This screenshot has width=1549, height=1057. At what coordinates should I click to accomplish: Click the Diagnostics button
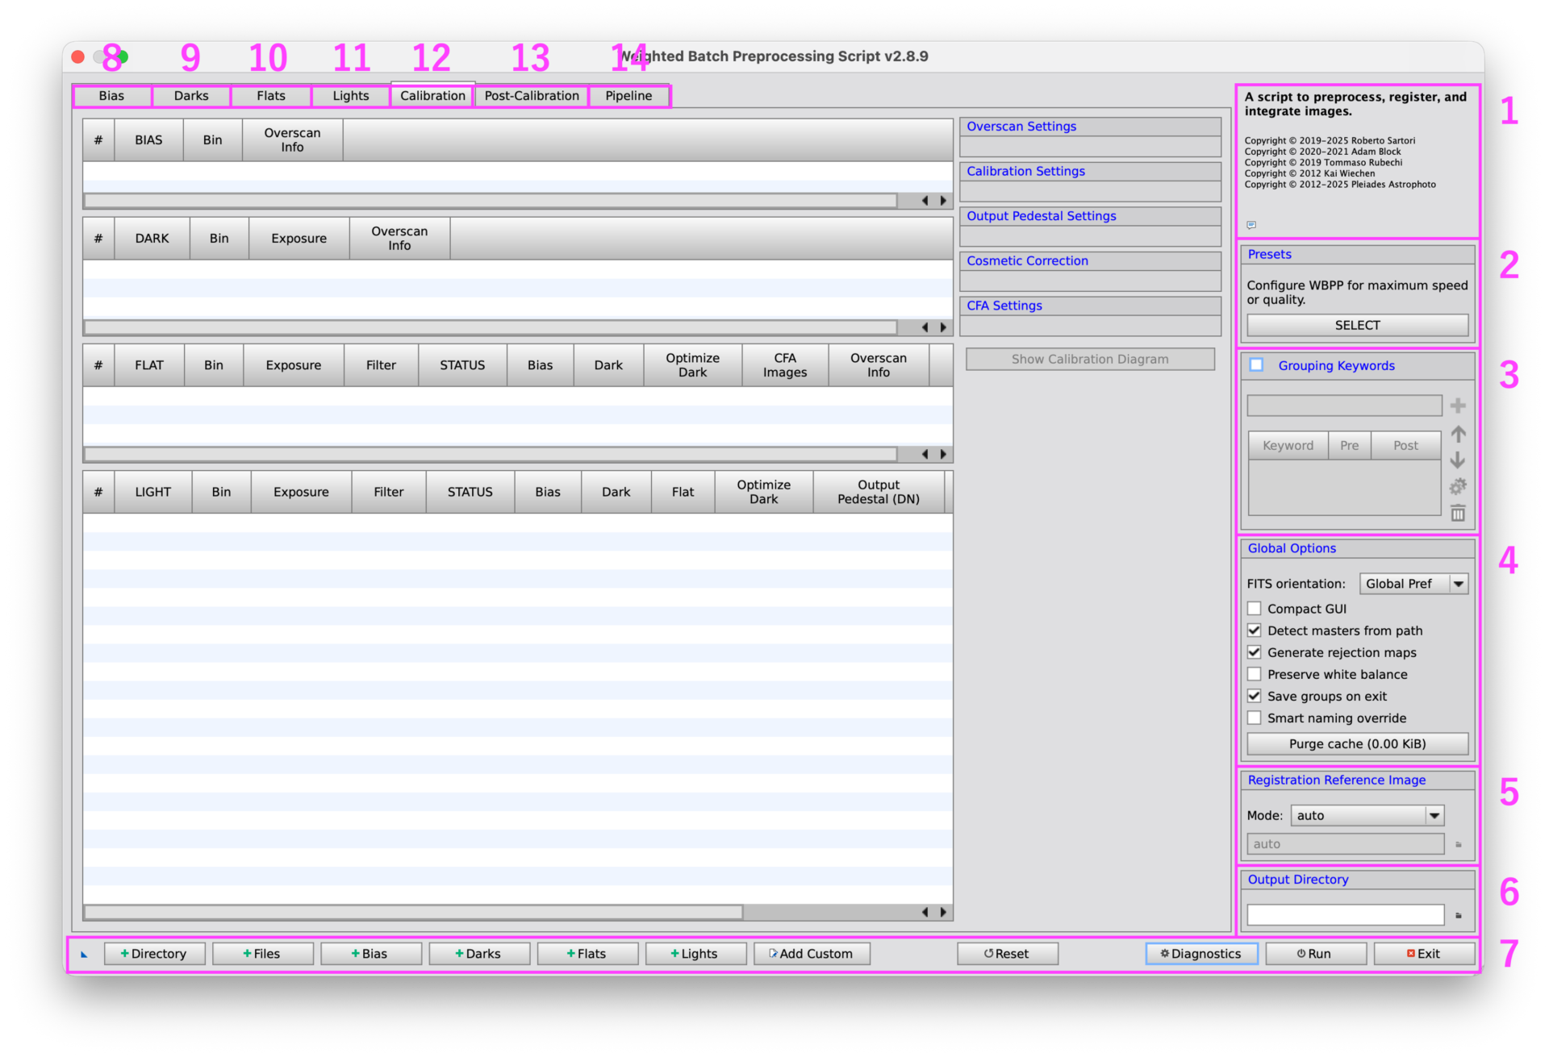[1200, 954]
